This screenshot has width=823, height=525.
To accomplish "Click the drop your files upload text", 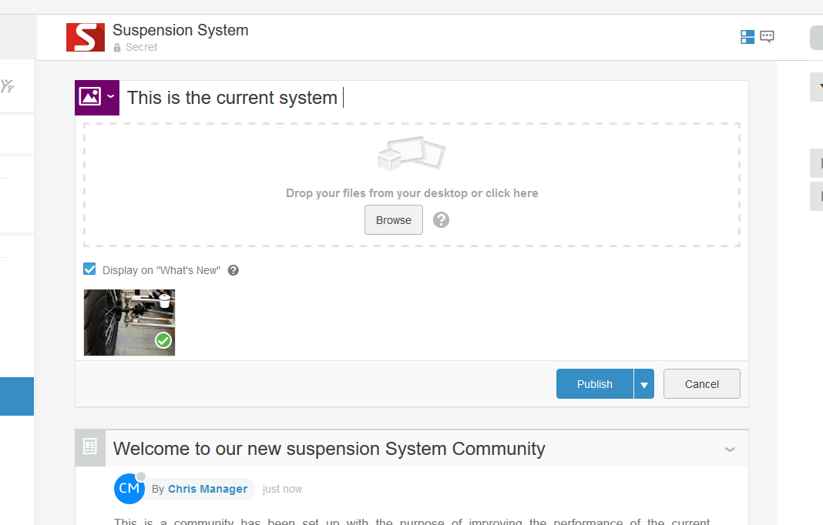I will (411, 193).
